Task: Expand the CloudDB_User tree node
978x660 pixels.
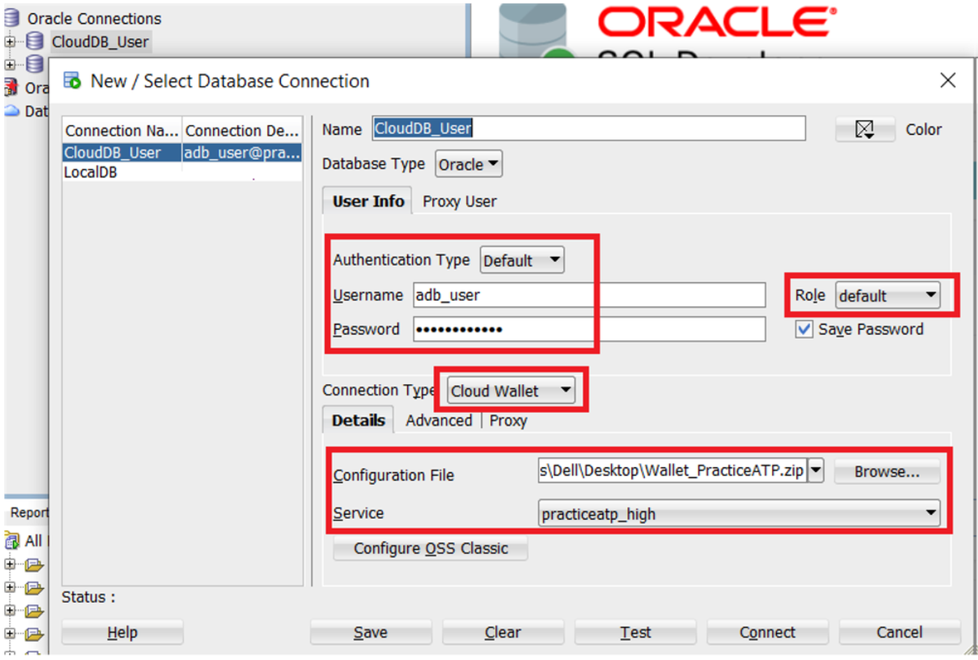Action: click(10, 42)
